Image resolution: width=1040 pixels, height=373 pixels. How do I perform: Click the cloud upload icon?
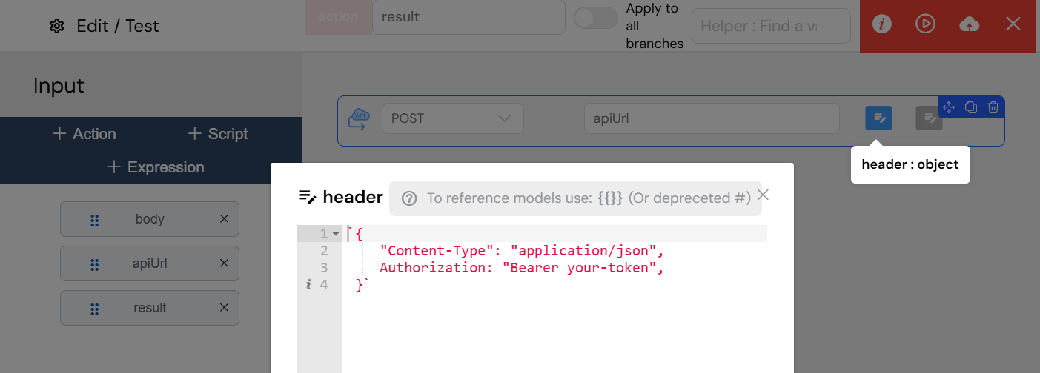[969, 24]
